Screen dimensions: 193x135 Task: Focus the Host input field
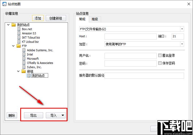point(131,36)
